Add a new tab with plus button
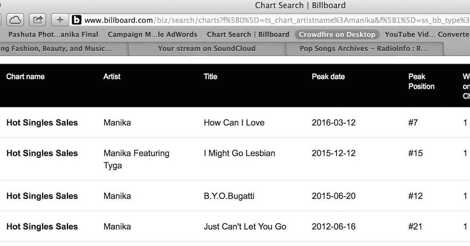Image resolution: width=470 pixels, height=246 pixels. (60, 20)
